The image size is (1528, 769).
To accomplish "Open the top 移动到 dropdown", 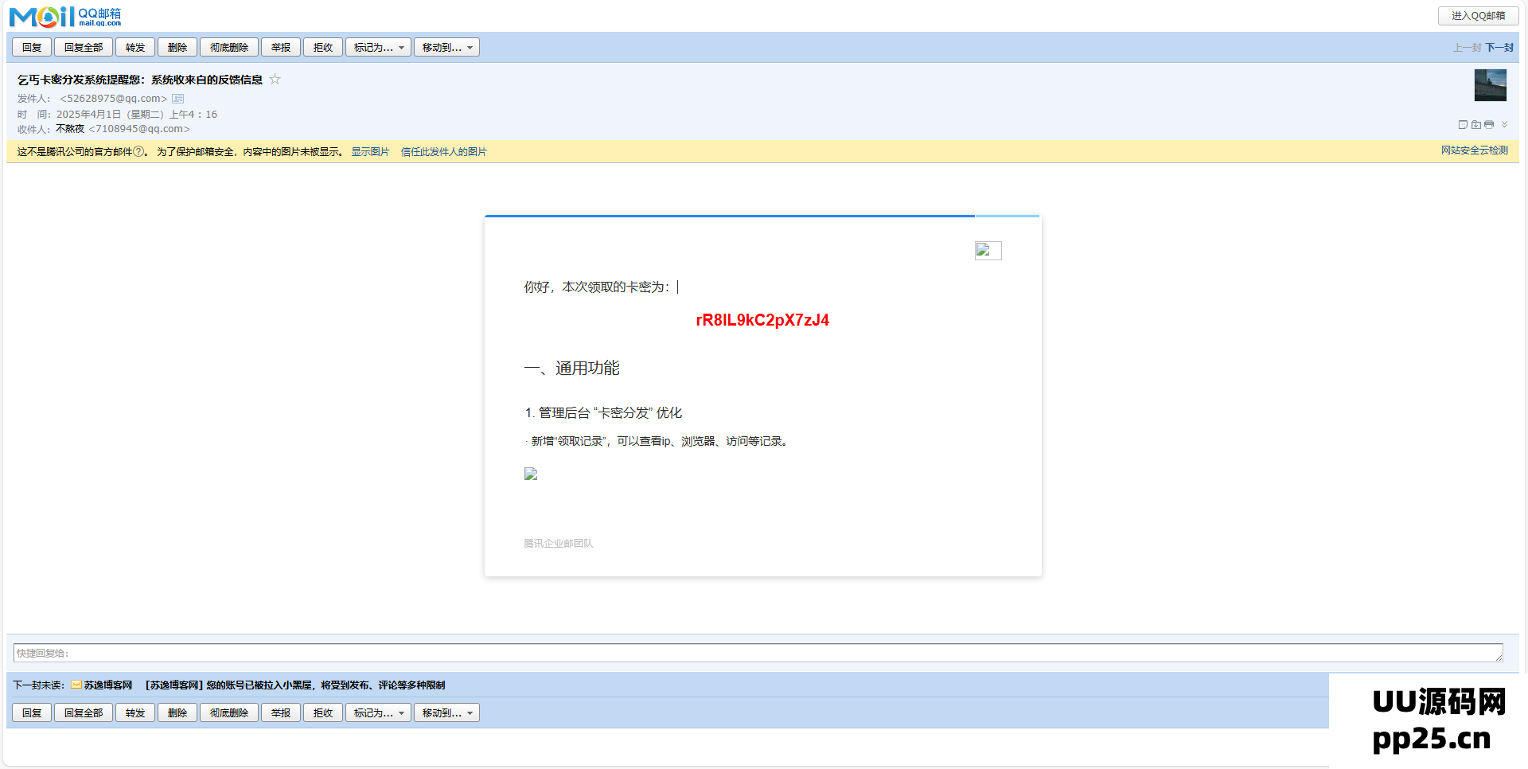I will click(446, 48).
